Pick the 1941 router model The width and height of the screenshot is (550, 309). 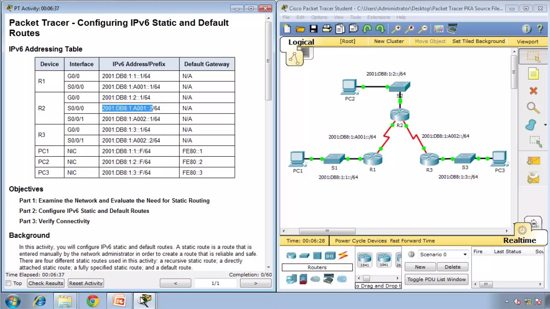(384, 260)
